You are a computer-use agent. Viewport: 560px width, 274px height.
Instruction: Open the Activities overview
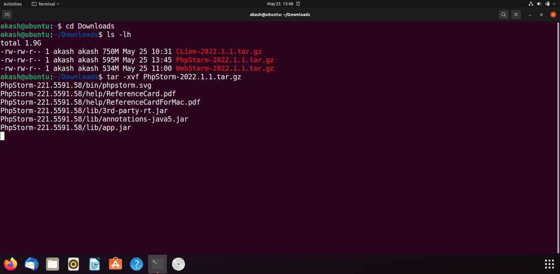[x=13, y=4]
